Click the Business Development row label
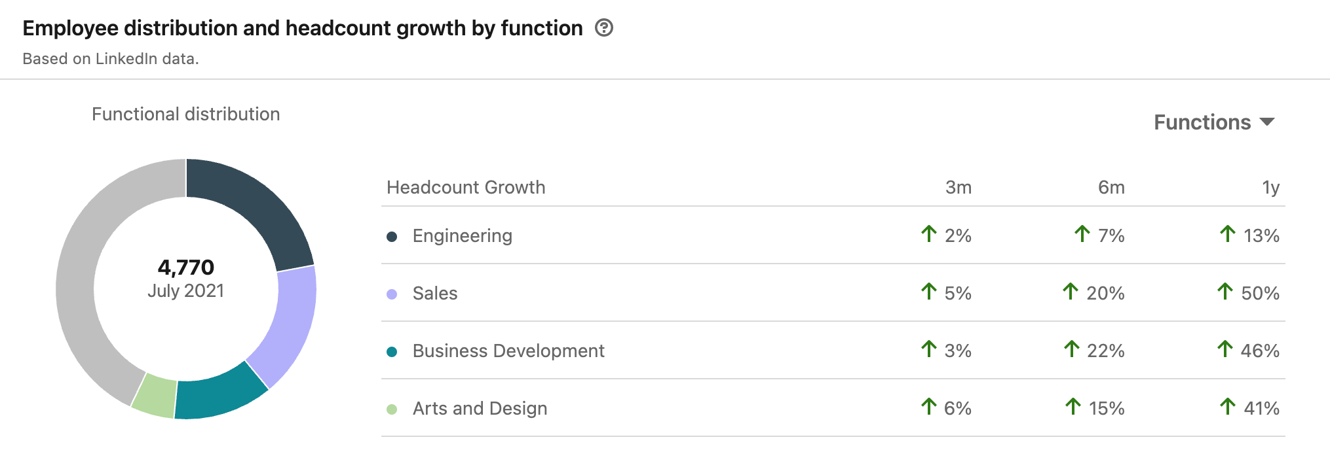The image size is (1330, 467). 508,351
